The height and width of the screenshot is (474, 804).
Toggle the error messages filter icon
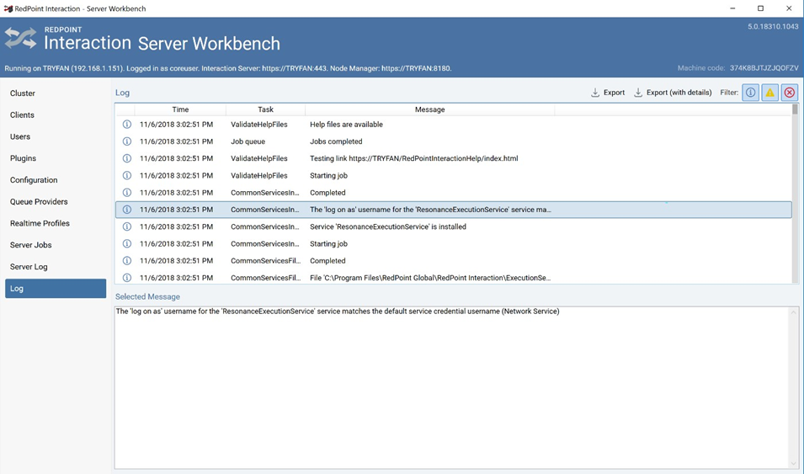[x=789, y=93]
